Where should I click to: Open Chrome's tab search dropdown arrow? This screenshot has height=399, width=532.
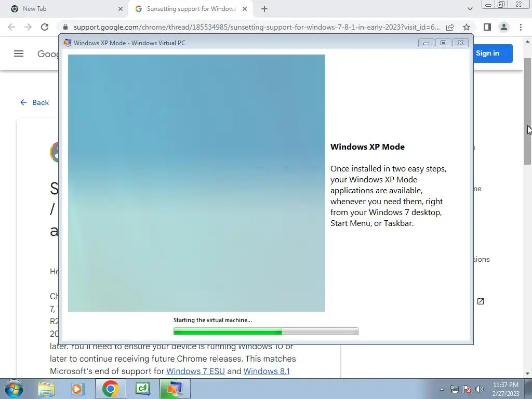(x=470, y=9)
